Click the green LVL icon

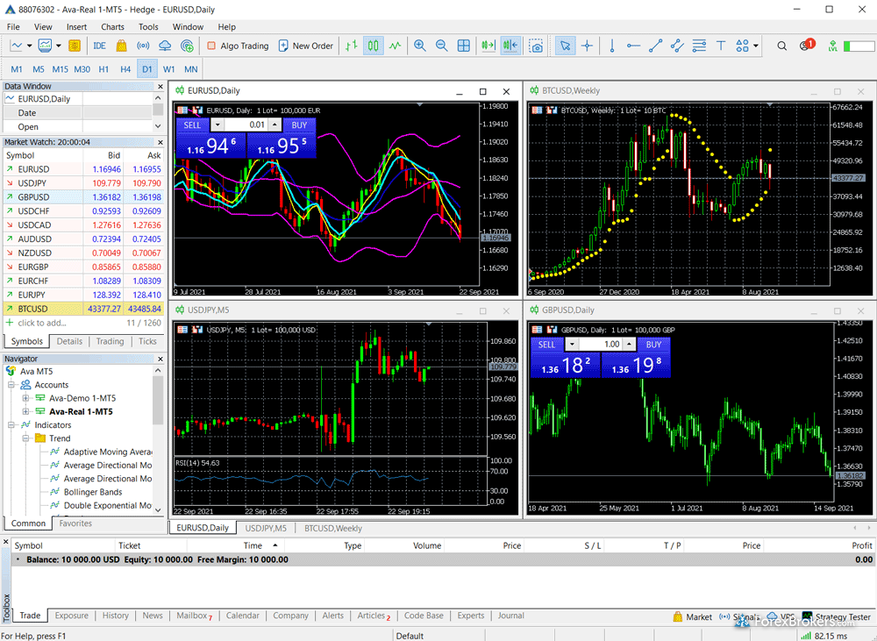(x=833, y=46)
